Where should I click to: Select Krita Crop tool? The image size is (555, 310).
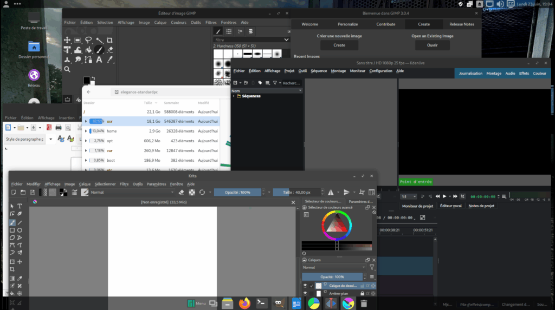pos(12,269)
